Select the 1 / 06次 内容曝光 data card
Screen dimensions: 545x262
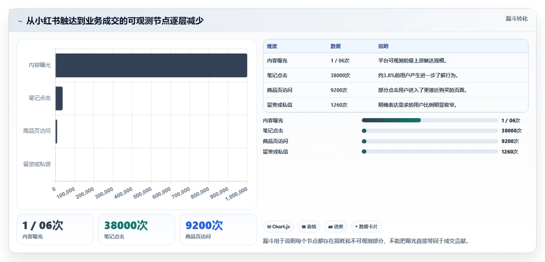click(x=55, y=230)
